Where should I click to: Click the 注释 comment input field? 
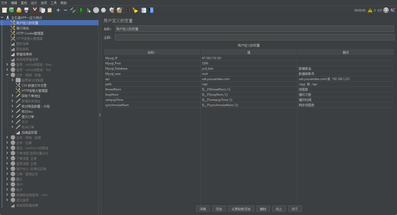click(254, 38)
